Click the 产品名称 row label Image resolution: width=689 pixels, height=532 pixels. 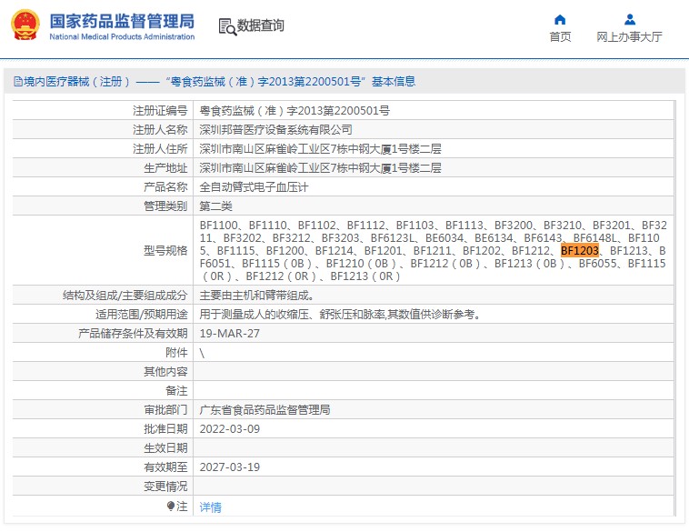(x=165, y=186)
